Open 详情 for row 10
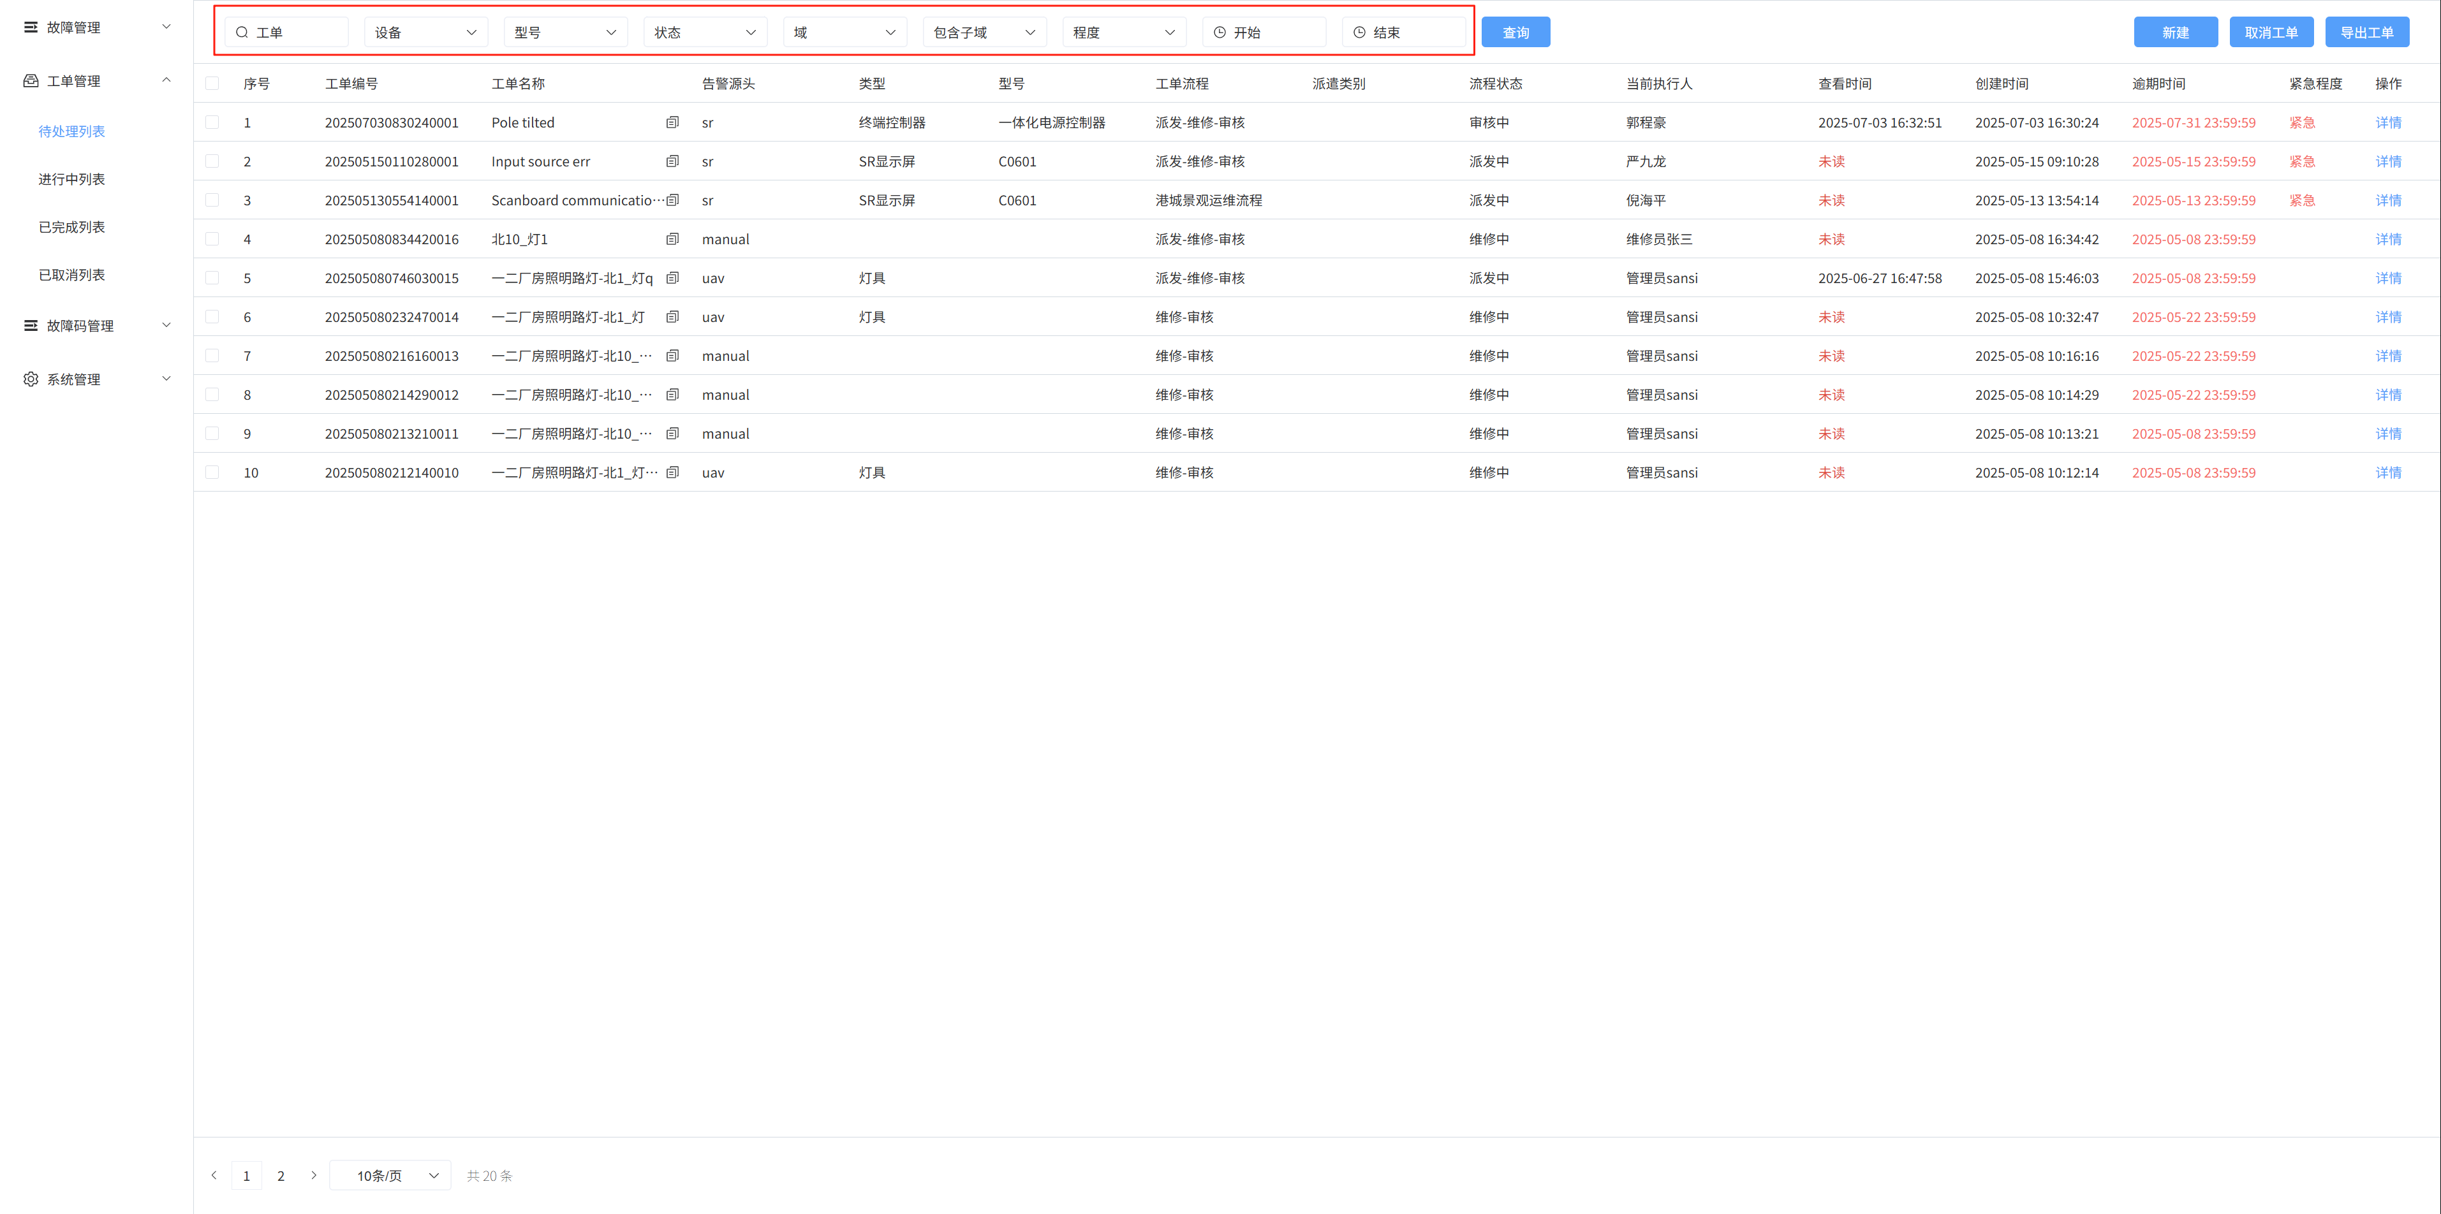The image size is (2441, 1214). 2388,472
